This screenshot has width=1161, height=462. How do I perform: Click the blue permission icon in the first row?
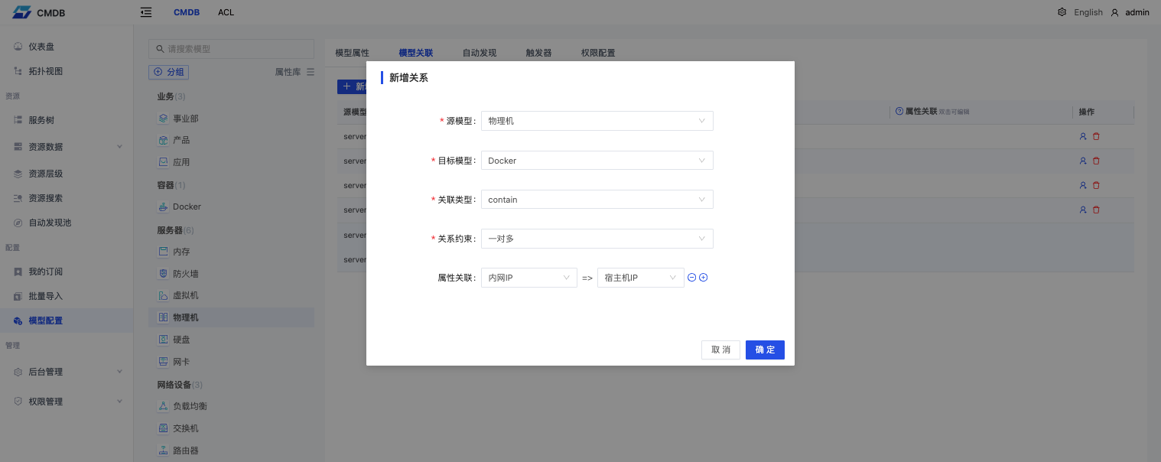point(1083,137)
